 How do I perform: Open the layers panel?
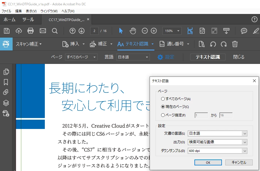[6, 103]
